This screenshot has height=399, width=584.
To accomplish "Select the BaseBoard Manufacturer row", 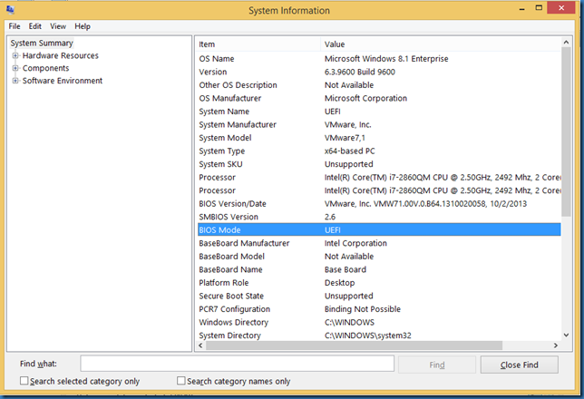I will click(x=379, y=243).
